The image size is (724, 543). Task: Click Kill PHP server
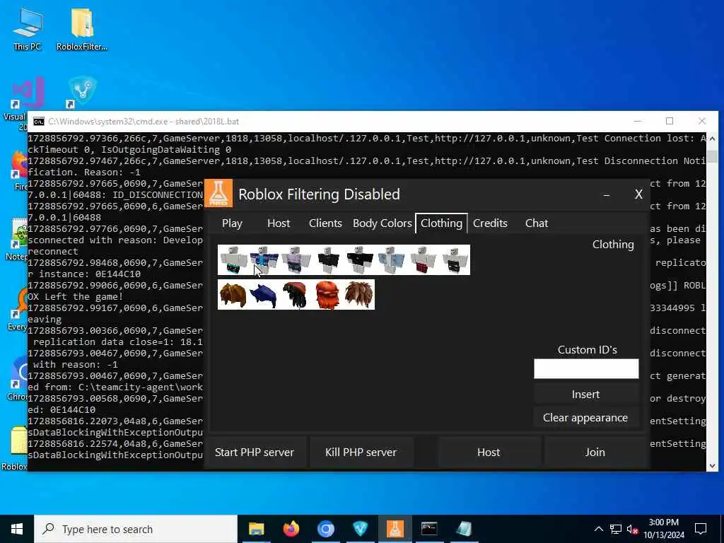[x=361, y=452]
